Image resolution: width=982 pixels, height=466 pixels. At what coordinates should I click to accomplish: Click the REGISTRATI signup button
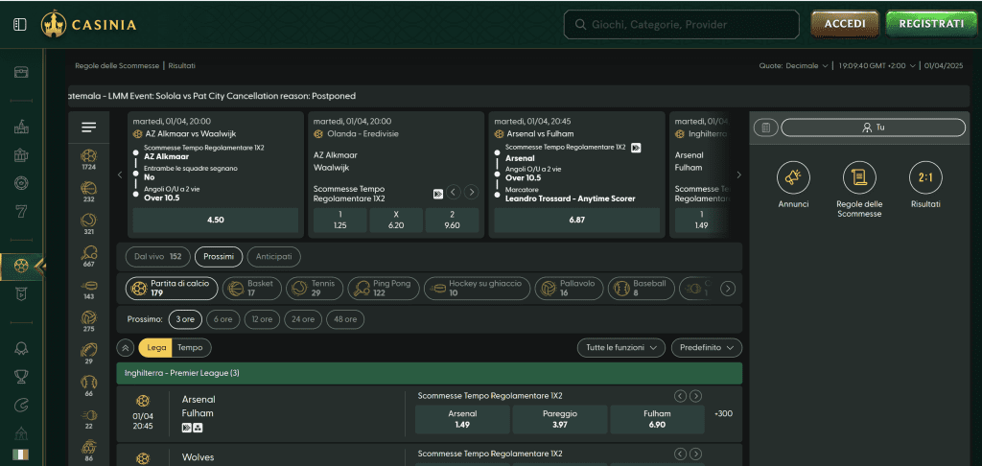coord(931,24)
